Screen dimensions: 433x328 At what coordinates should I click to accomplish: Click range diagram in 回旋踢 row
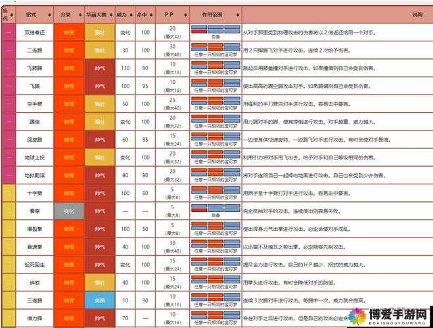click(x=216, y=136)
